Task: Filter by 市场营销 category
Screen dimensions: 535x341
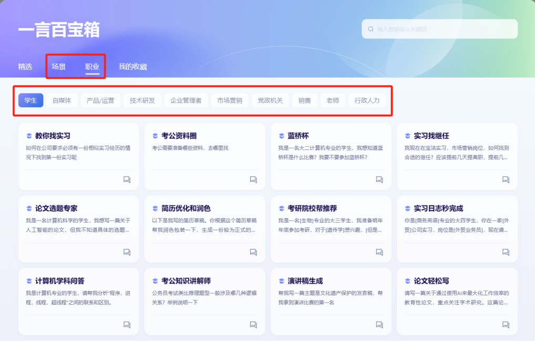Action: 230,100
